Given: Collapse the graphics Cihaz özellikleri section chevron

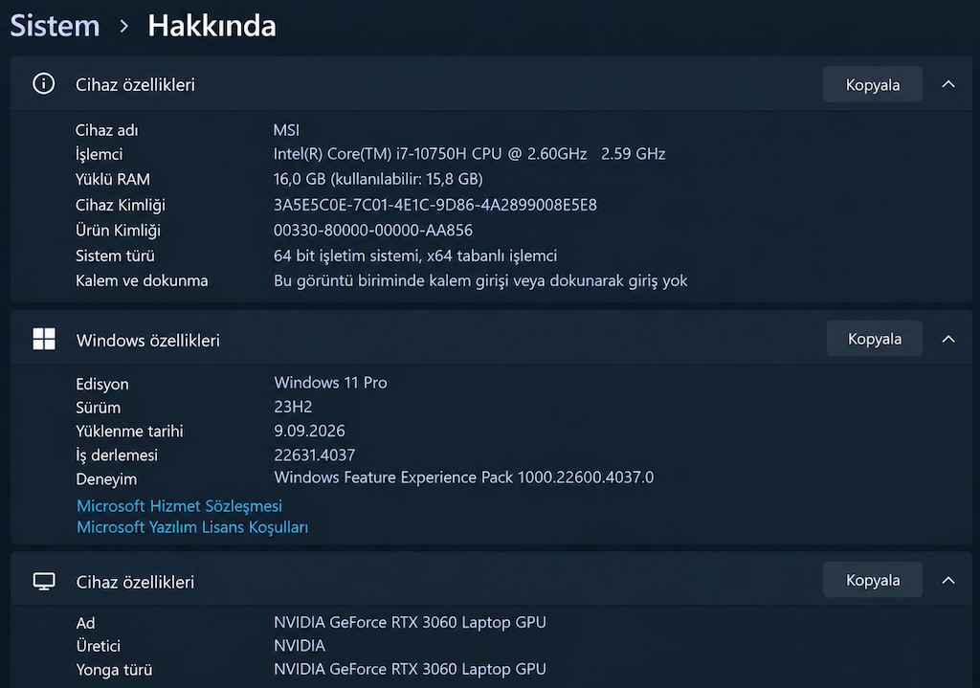Looking at the screenshot, I should [x=948, y=580].
